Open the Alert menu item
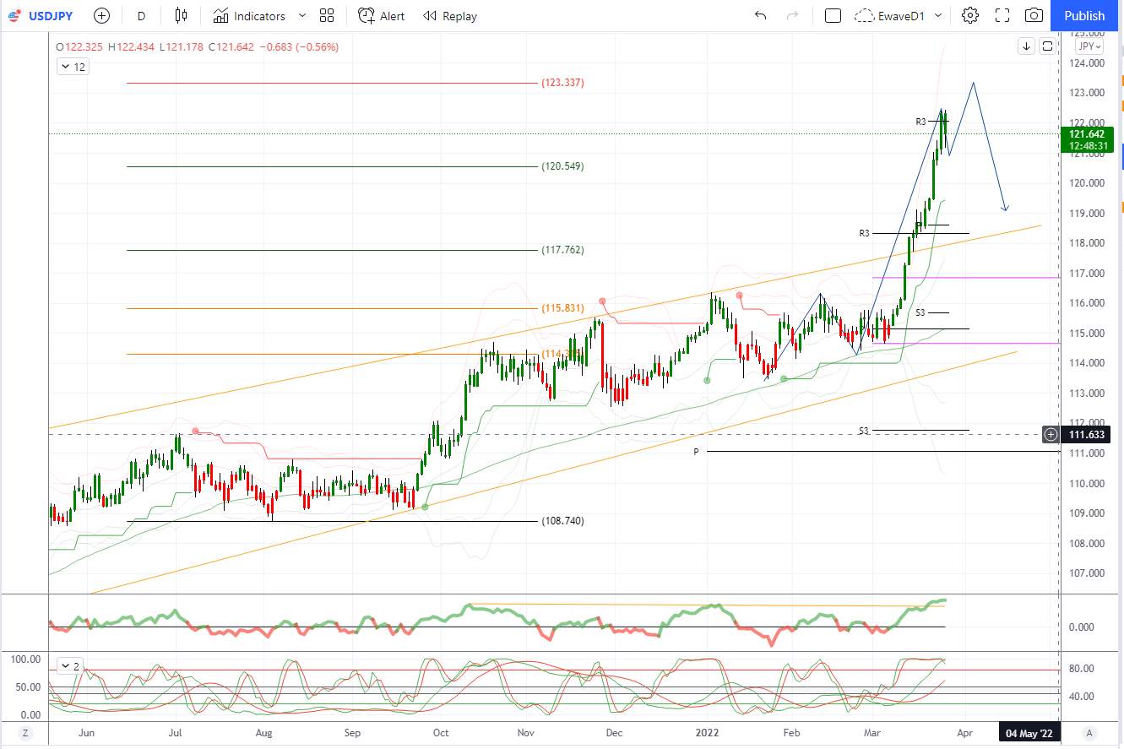This screenshot has width=1124, height=749. (x=382, y=16)
